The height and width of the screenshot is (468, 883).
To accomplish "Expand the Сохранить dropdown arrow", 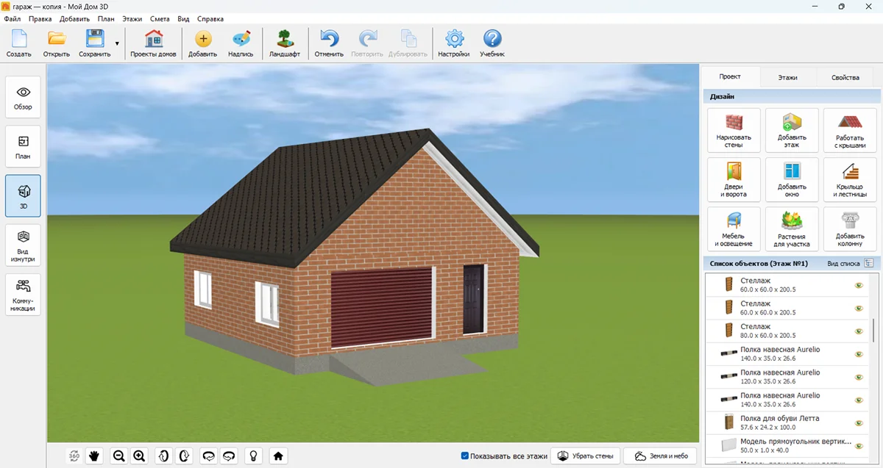I will pos(117,44).
